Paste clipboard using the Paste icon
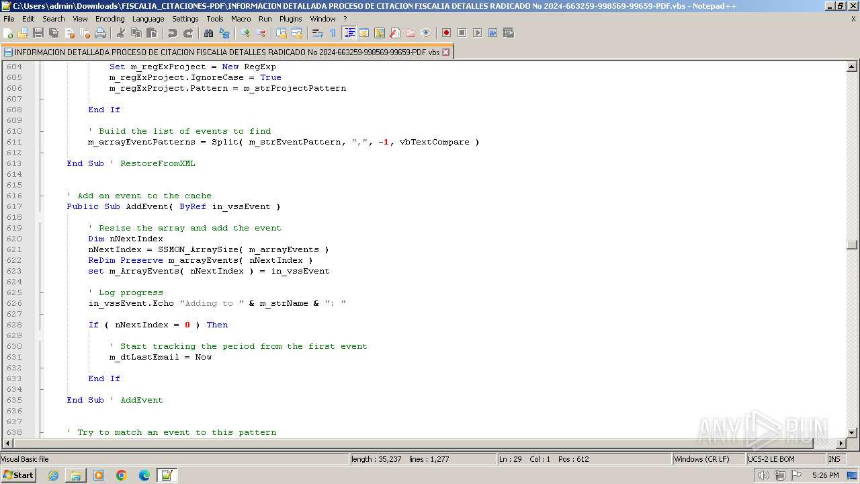Viewport: 860px width, 484px height. coord(152,33)
